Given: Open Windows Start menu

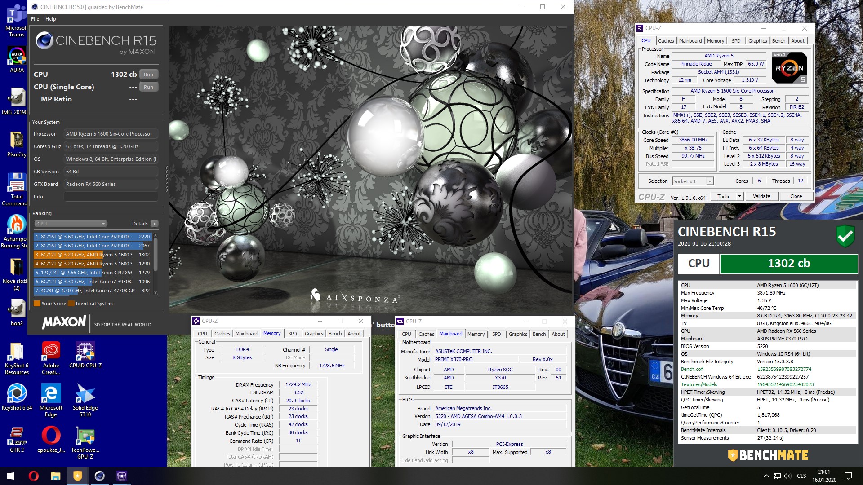Looking at the screenshot, I should pos(11,476).
